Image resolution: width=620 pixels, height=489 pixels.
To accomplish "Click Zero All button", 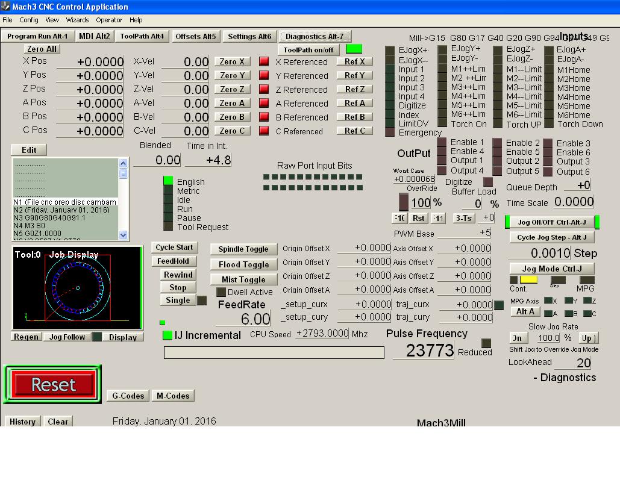I will pos(42,49).
